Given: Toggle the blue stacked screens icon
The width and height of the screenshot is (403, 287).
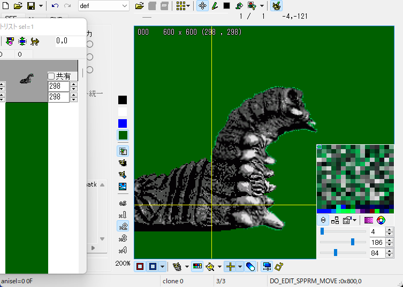Looking at the screenshot, I should tap(267, 267).
